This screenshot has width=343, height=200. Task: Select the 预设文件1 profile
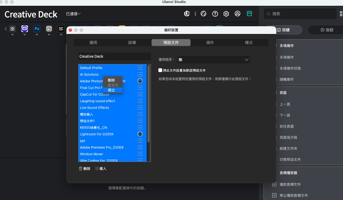[112, 121]
